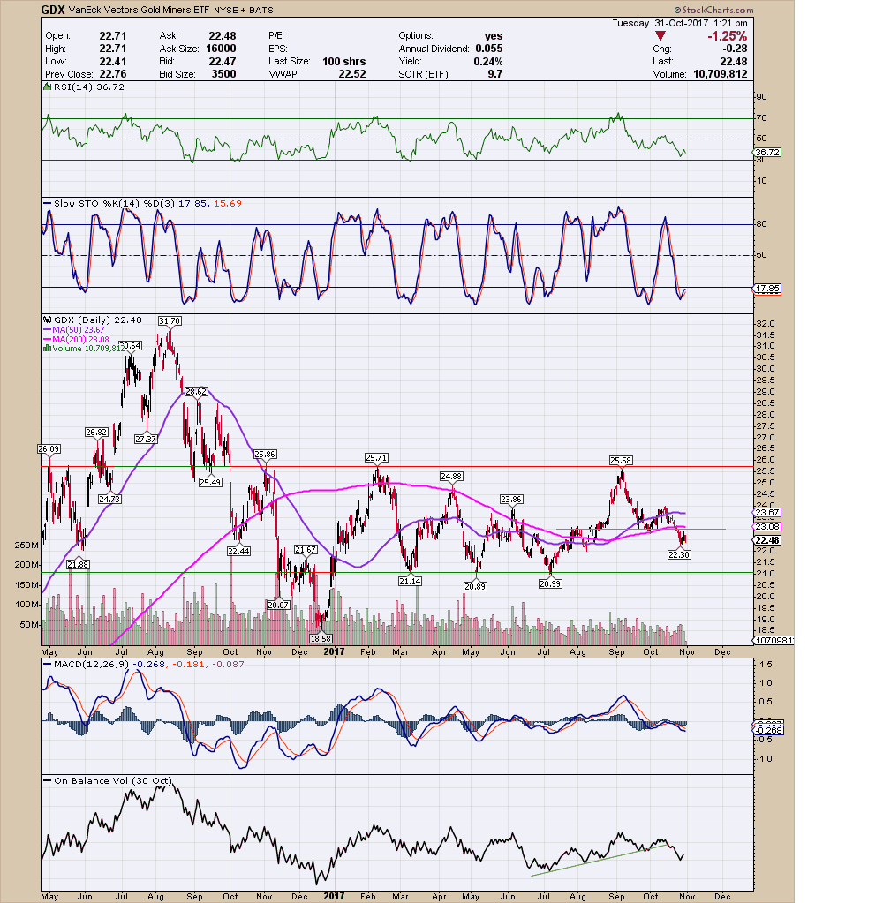The height and width of the screenshot is (903, 883).
Task: Click the GDX (Daily) 22.48 legend label
Action: [97, 320]
